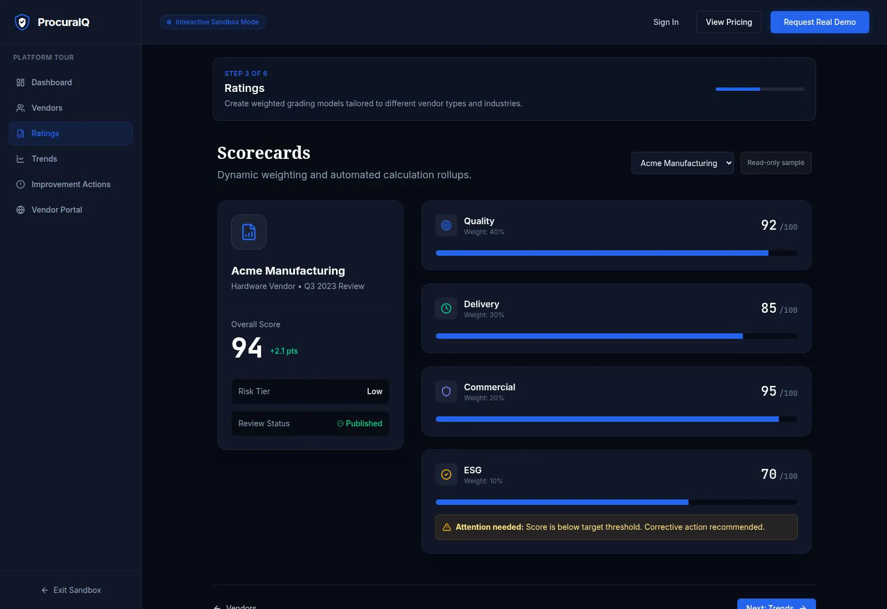Click the Commercial score progress bar
This screenshot has width=887, height=609.
click(x=616, y=419)
